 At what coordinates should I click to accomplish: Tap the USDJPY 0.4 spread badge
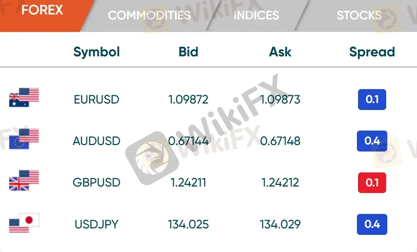tap(372, 224)
